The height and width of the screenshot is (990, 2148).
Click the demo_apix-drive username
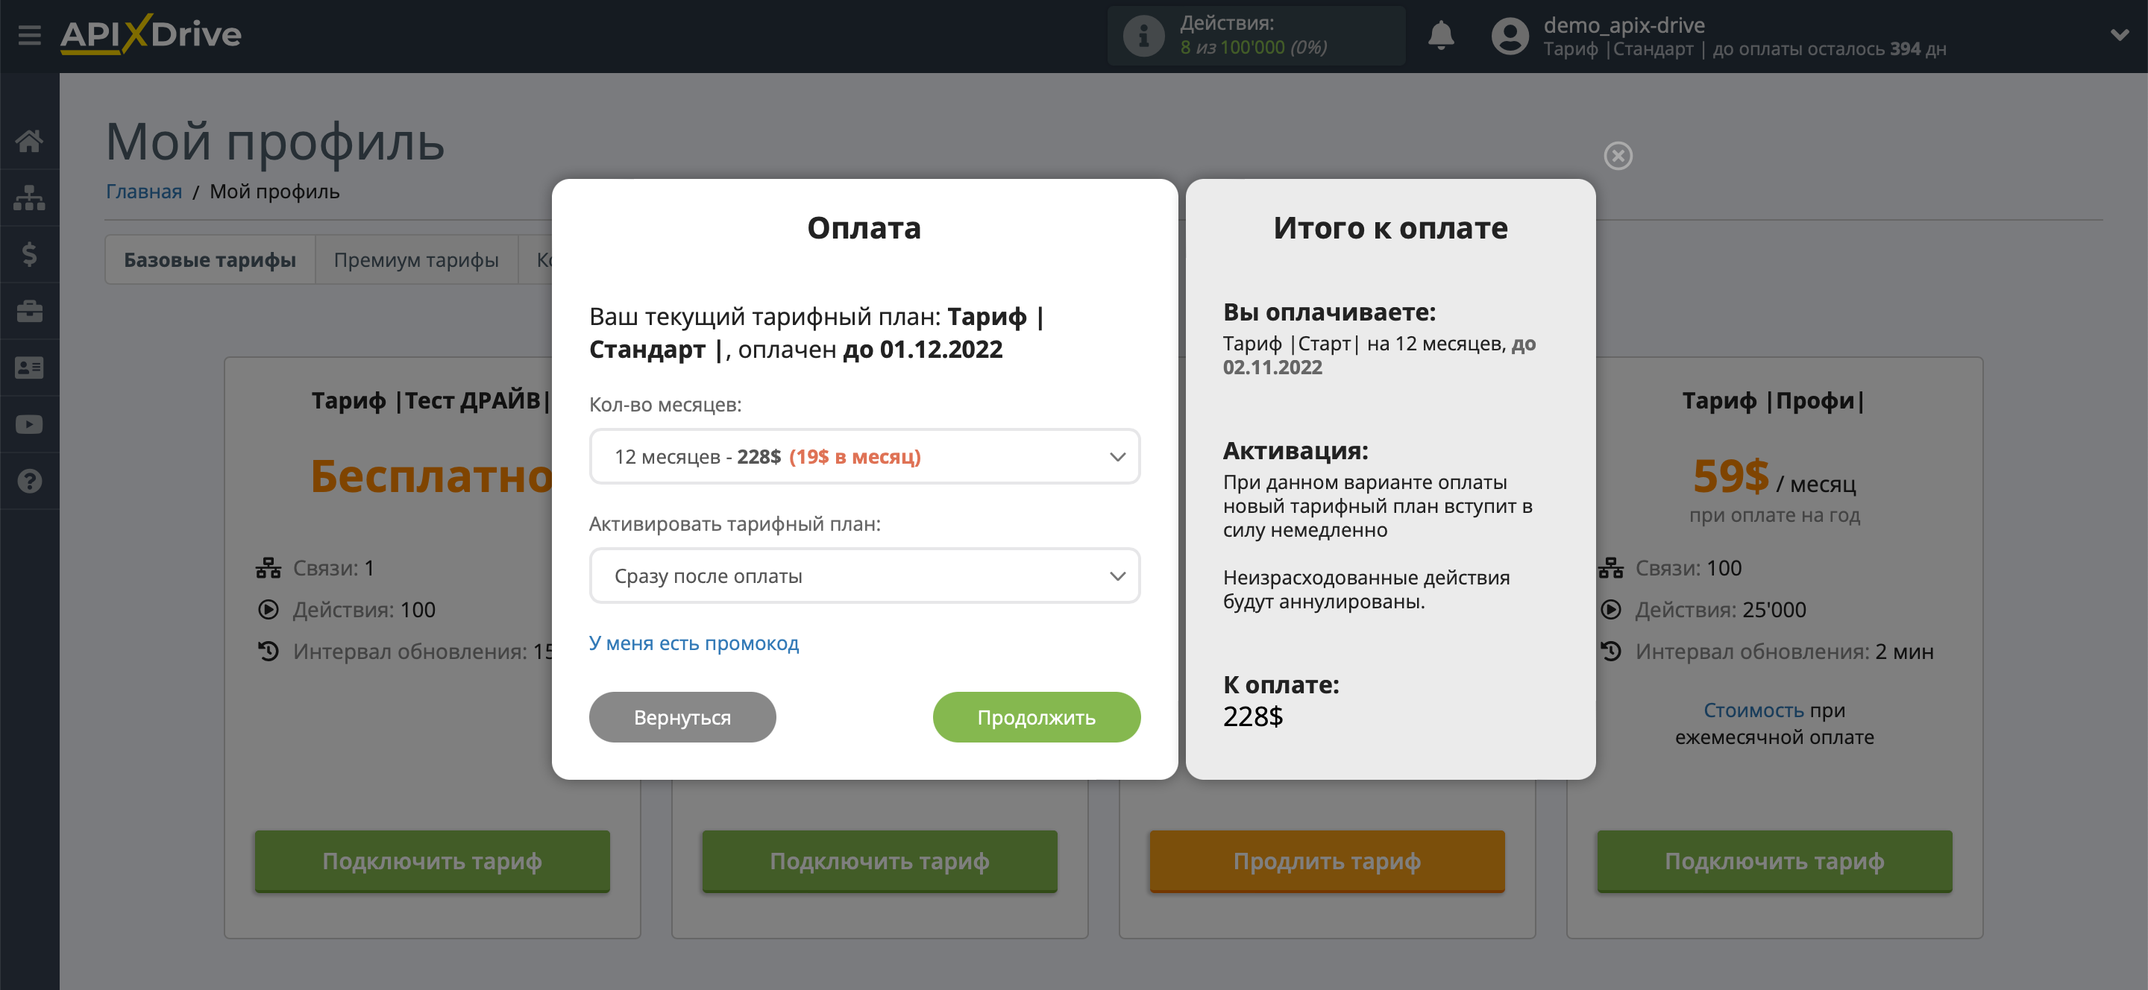(x=1624, y=25)
